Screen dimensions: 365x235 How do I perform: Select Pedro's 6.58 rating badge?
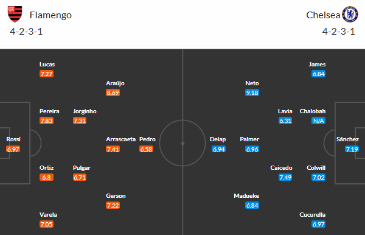(x=146, y=149)
